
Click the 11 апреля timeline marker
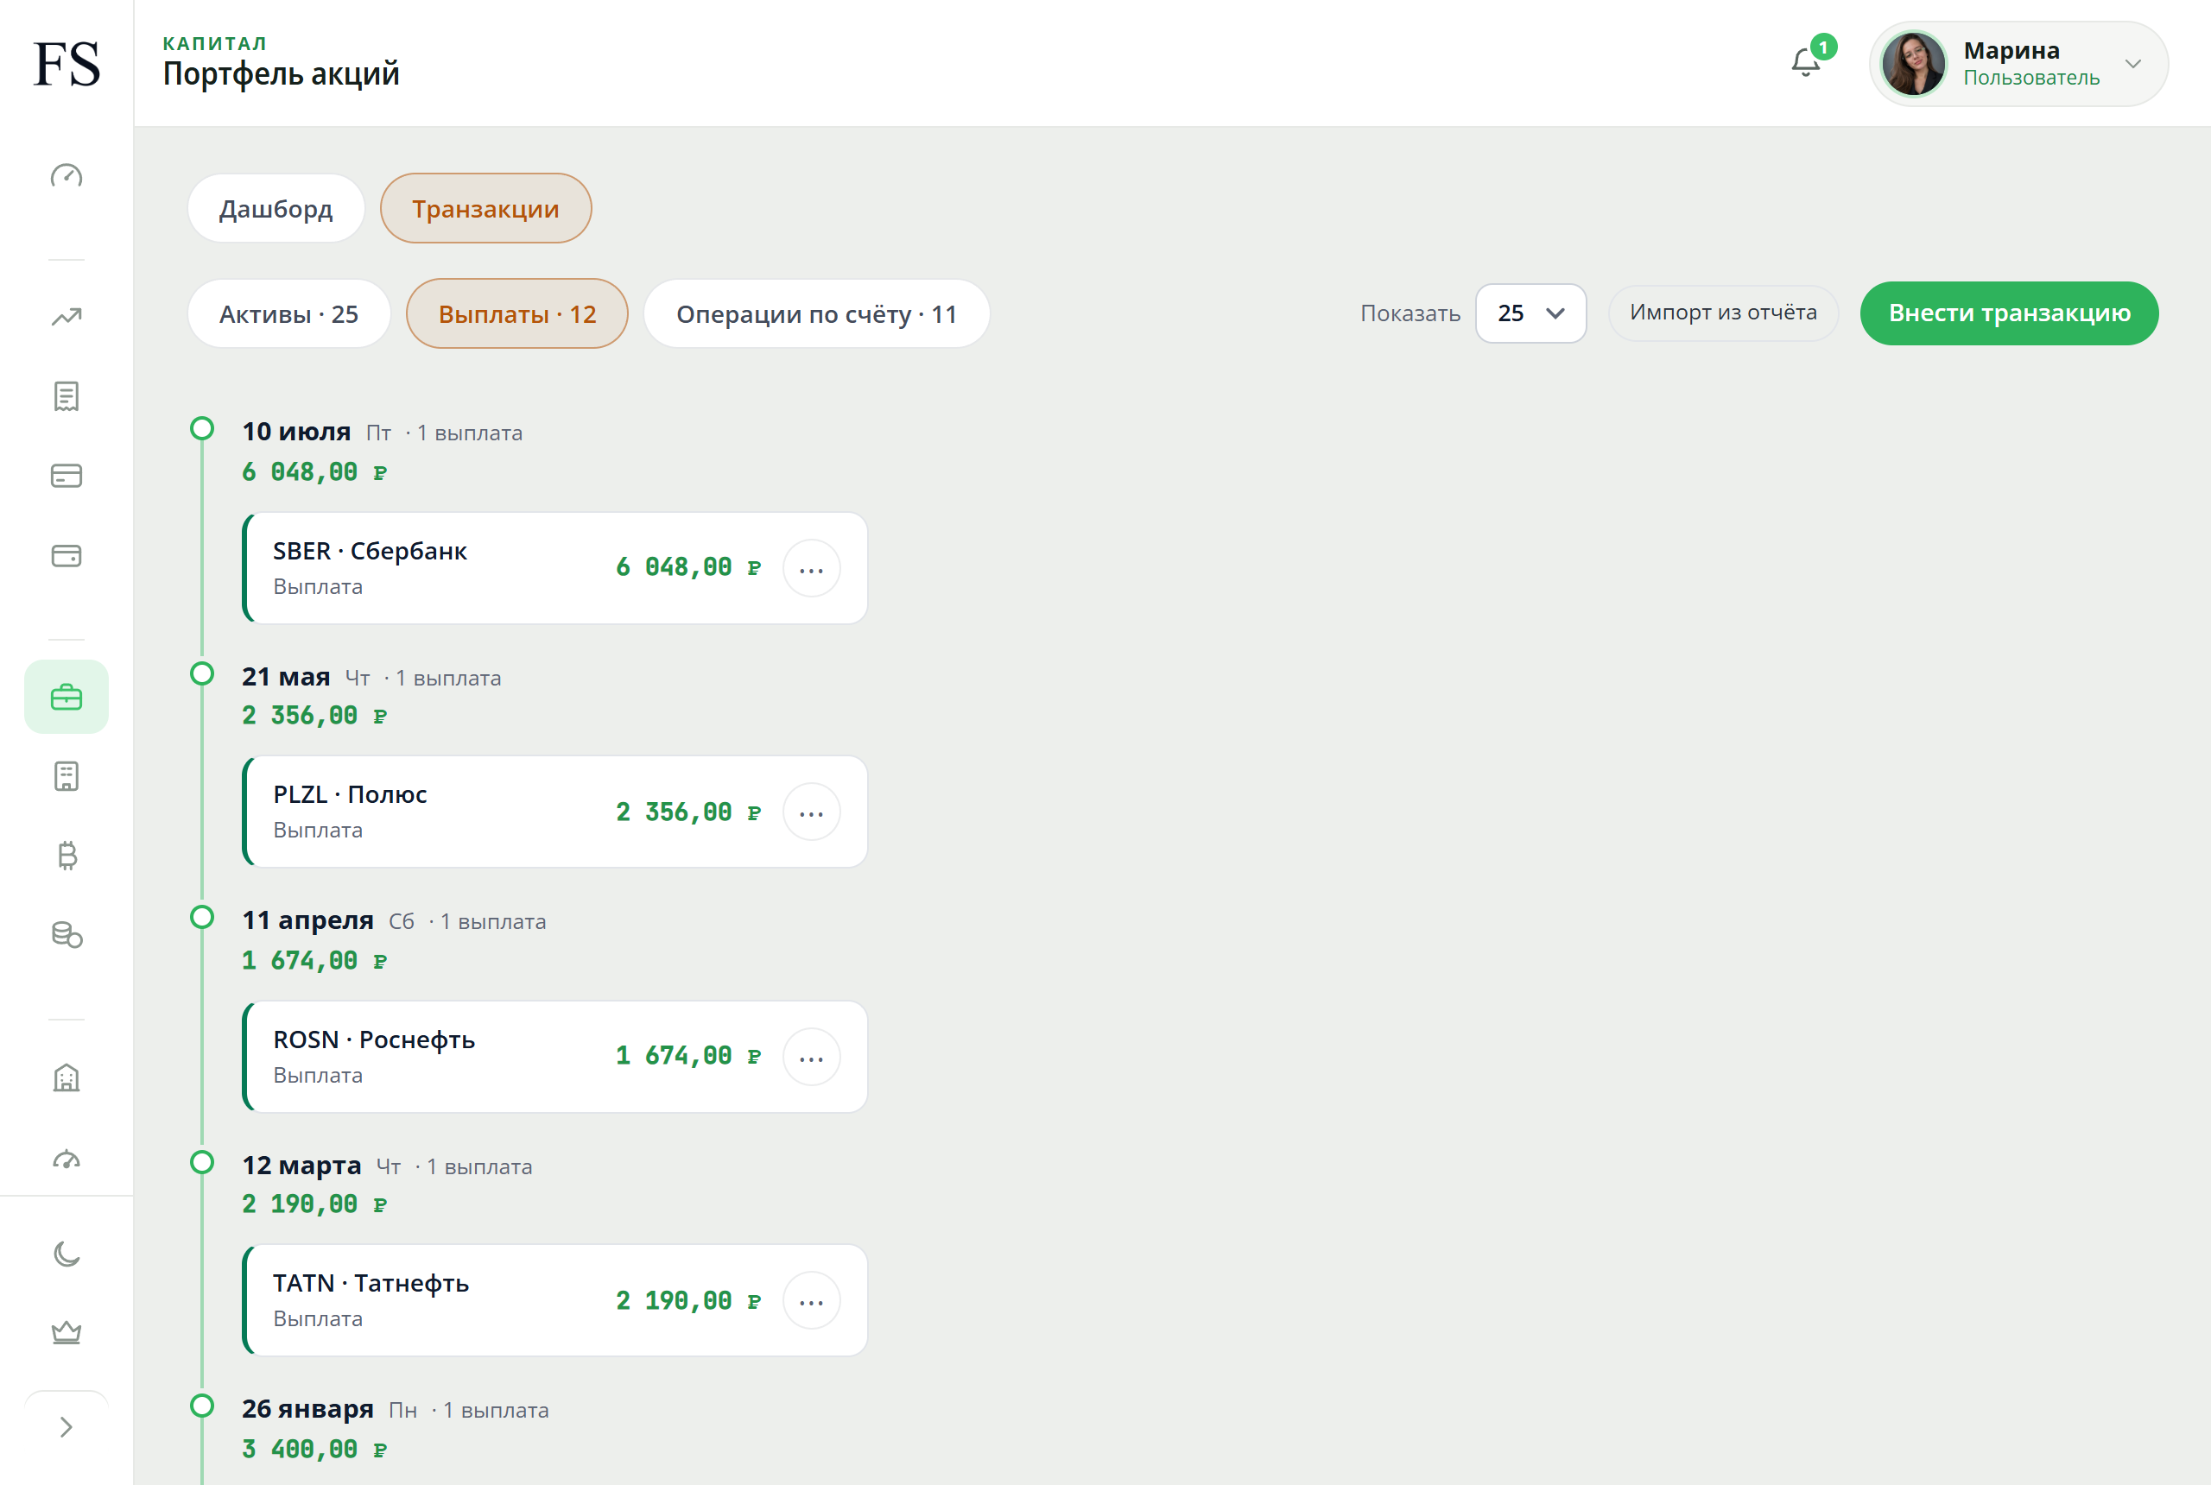202,917
